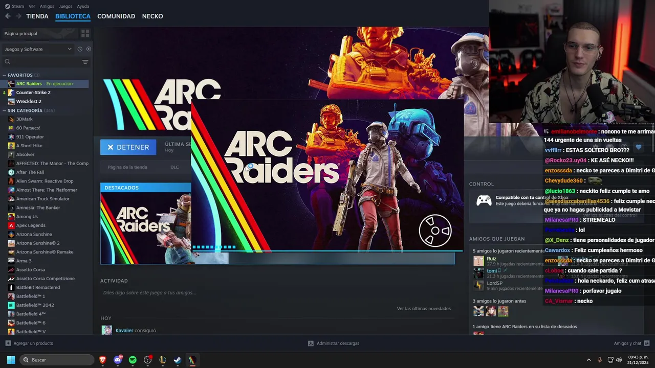
Task: Open the Ver menu
Action: tap(32, 6)
